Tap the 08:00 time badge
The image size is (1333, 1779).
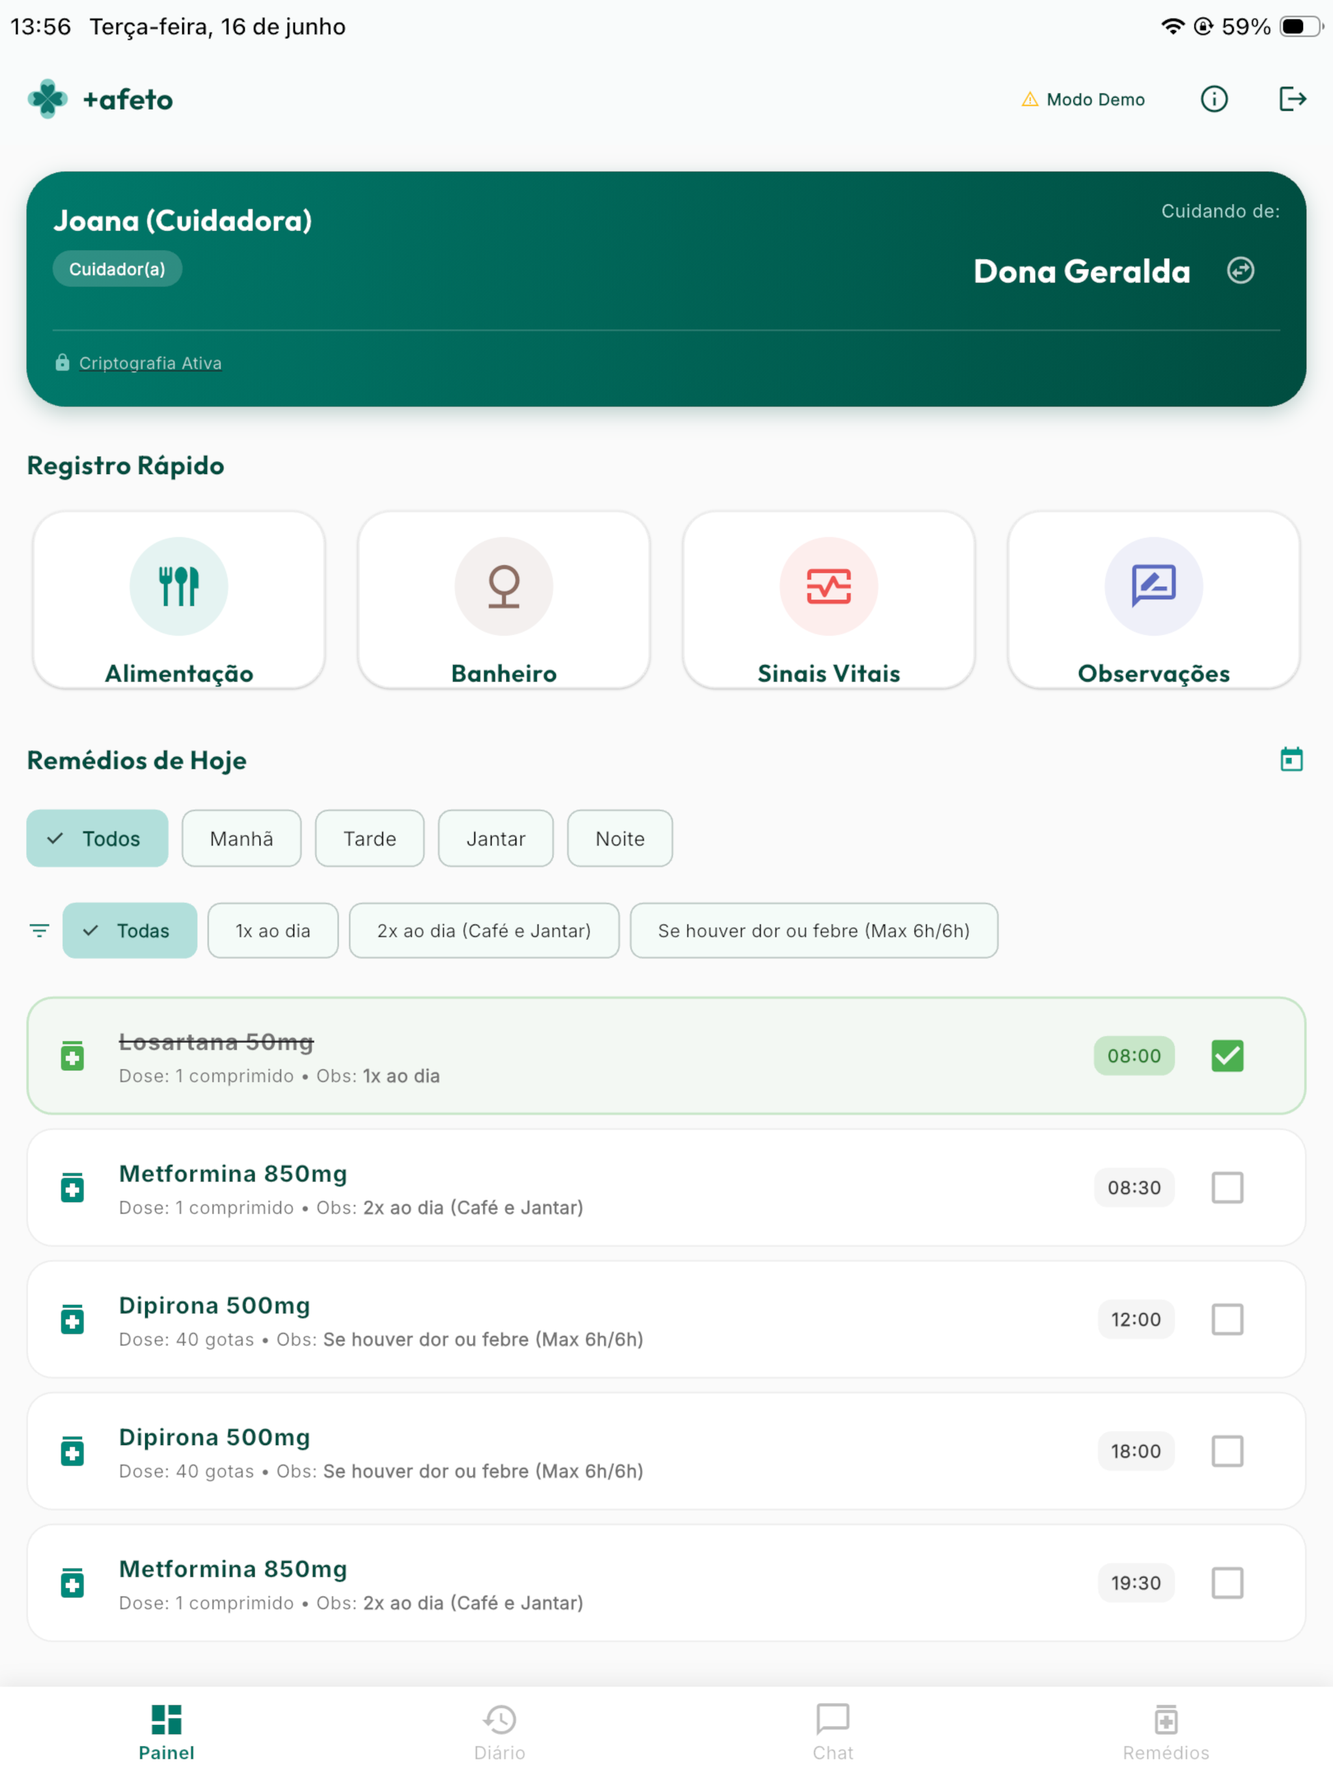click(x=1134, y=1056)
